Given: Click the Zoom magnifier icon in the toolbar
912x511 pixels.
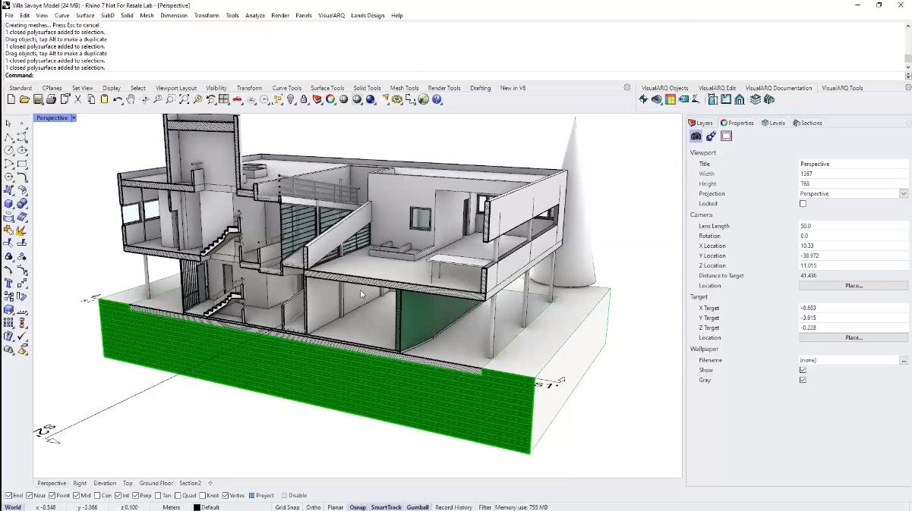Looking at the screenshot, I should click(x=158, y=99).
